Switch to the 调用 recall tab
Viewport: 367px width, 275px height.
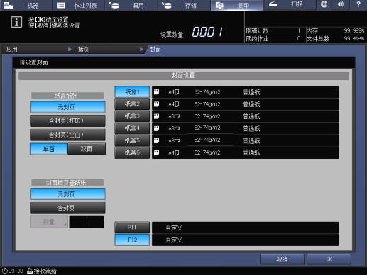click(131, 5)
